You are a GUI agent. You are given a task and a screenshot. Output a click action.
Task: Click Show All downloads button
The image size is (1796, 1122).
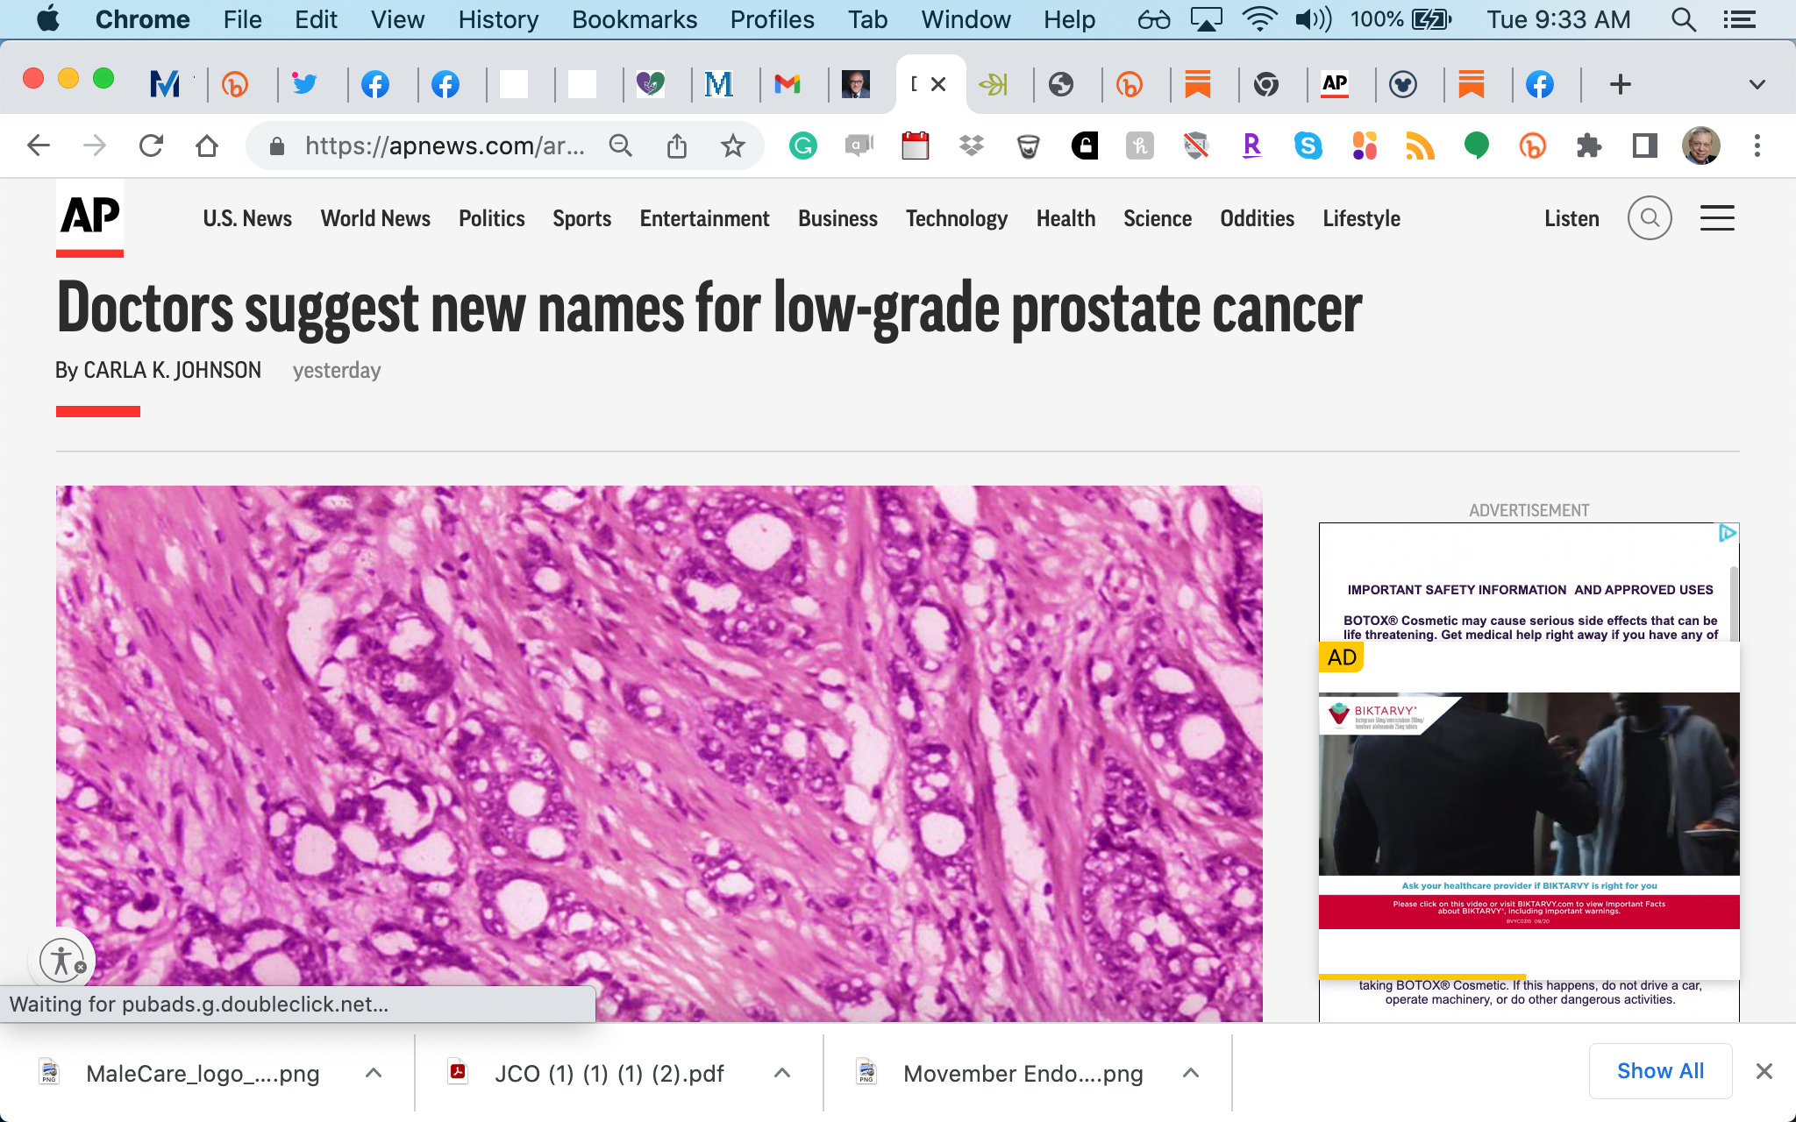pos(1659,1070)
